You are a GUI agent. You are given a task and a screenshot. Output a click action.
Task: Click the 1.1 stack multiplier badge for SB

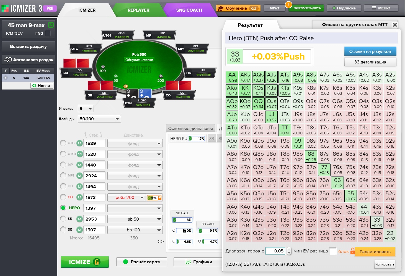[79, 219]
